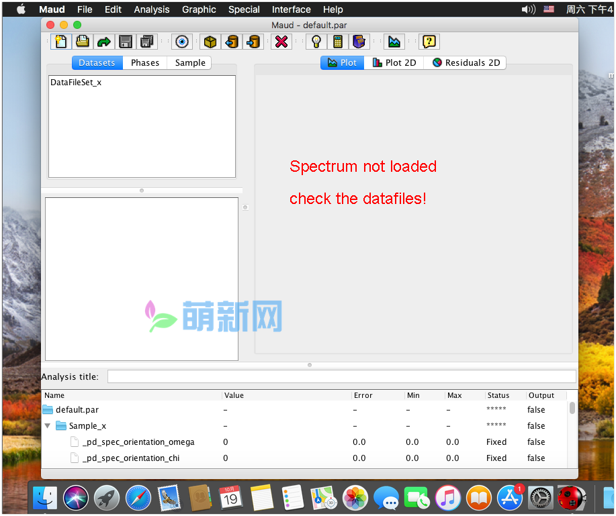Open the Apple menu
616x516 pixels.
[21, 9]
